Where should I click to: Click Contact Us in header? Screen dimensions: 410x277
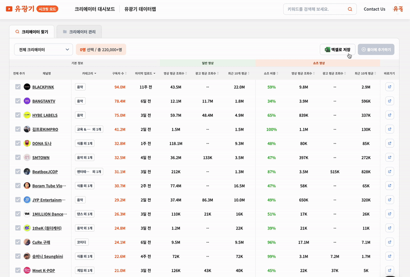click(375, 9)
